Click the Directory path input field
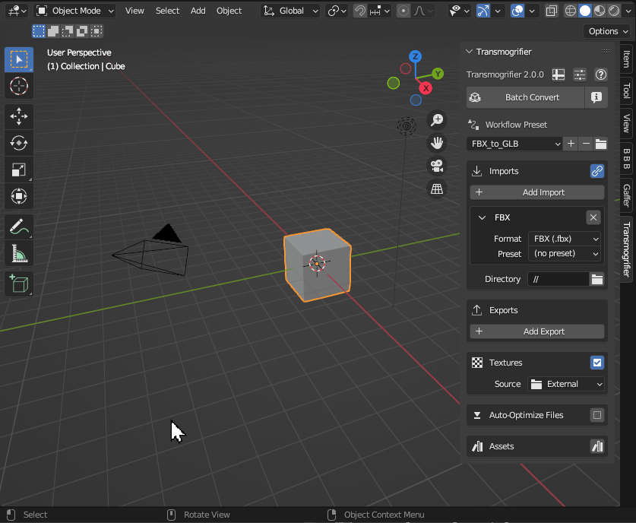Viewport: 636px width, 523px height. pos(558,279)
